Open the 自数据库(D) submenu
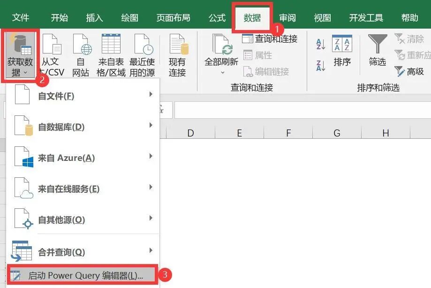 click(x=83, y=127)
